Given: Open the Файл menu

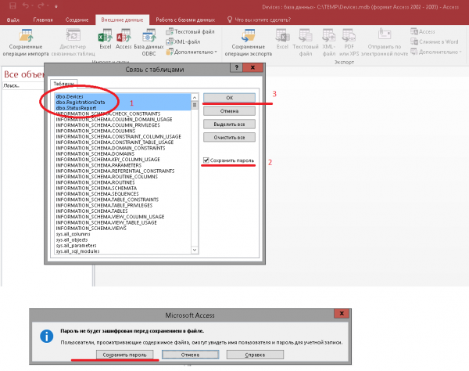Looking at the screenshot, I should coord(14,18).
